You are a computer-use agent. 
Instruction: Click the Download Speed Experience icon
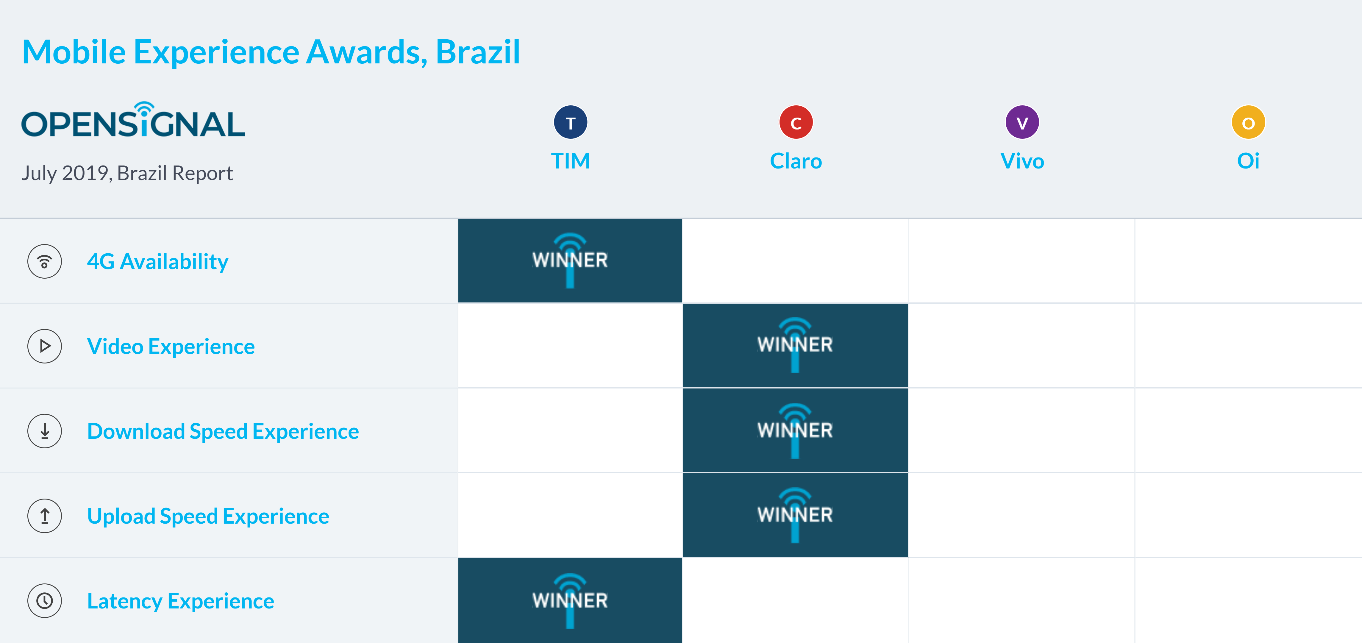coord(45,430)
